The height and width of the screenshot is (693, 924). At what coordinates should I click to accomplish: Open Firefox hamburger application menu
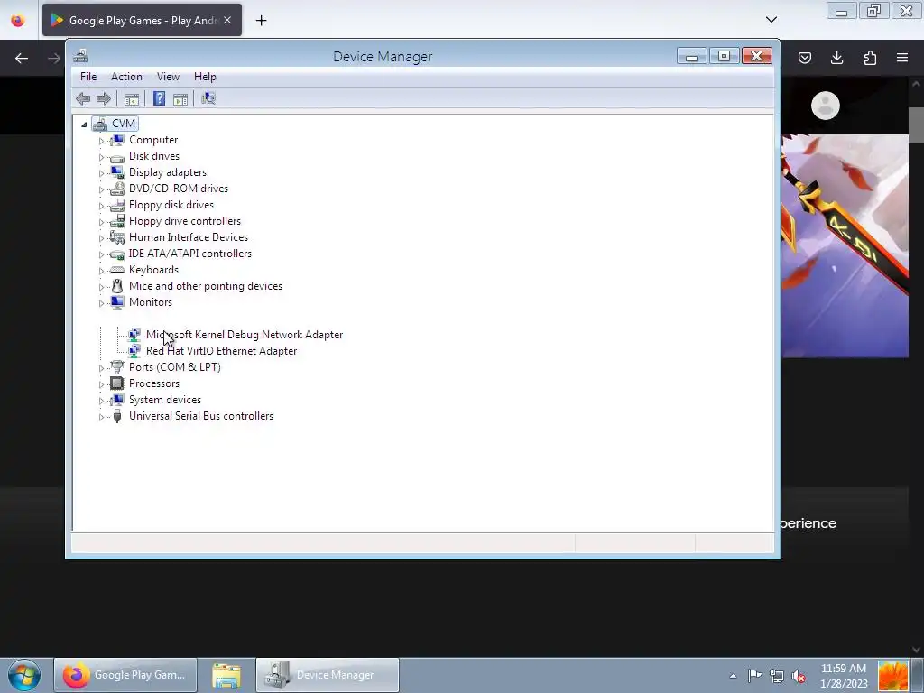(x=902, y=58)
